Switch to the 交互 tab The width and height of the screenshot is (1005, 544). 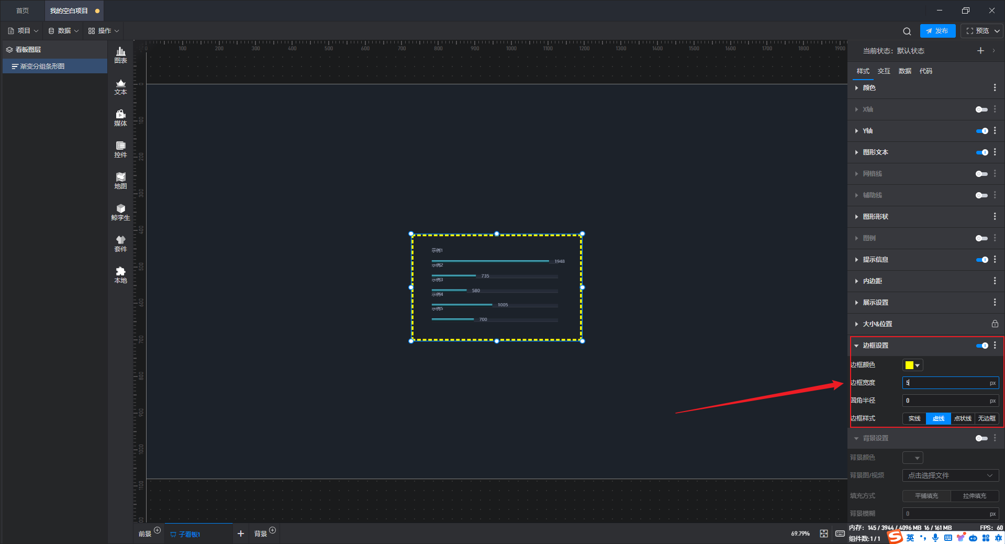click(884, 71)
